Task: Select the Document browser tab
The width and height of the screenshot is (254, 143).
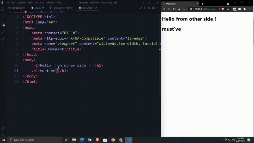Action: pos(180,4)
